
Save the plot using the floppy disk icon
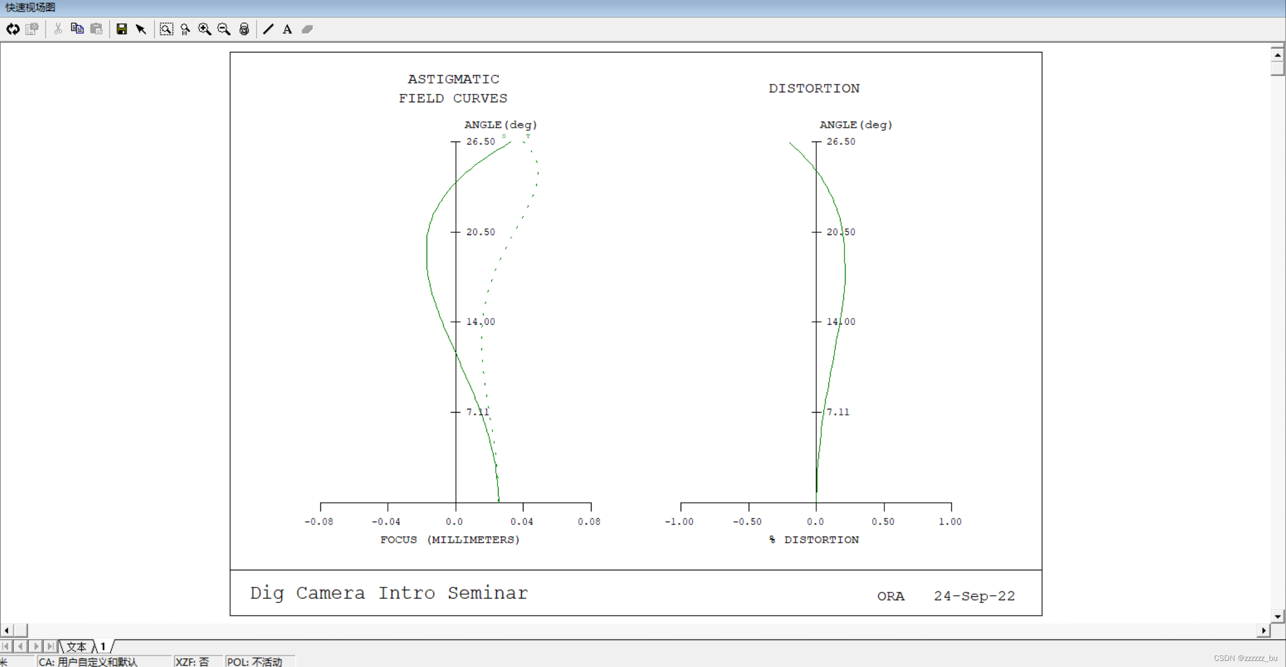coord(122,29)
